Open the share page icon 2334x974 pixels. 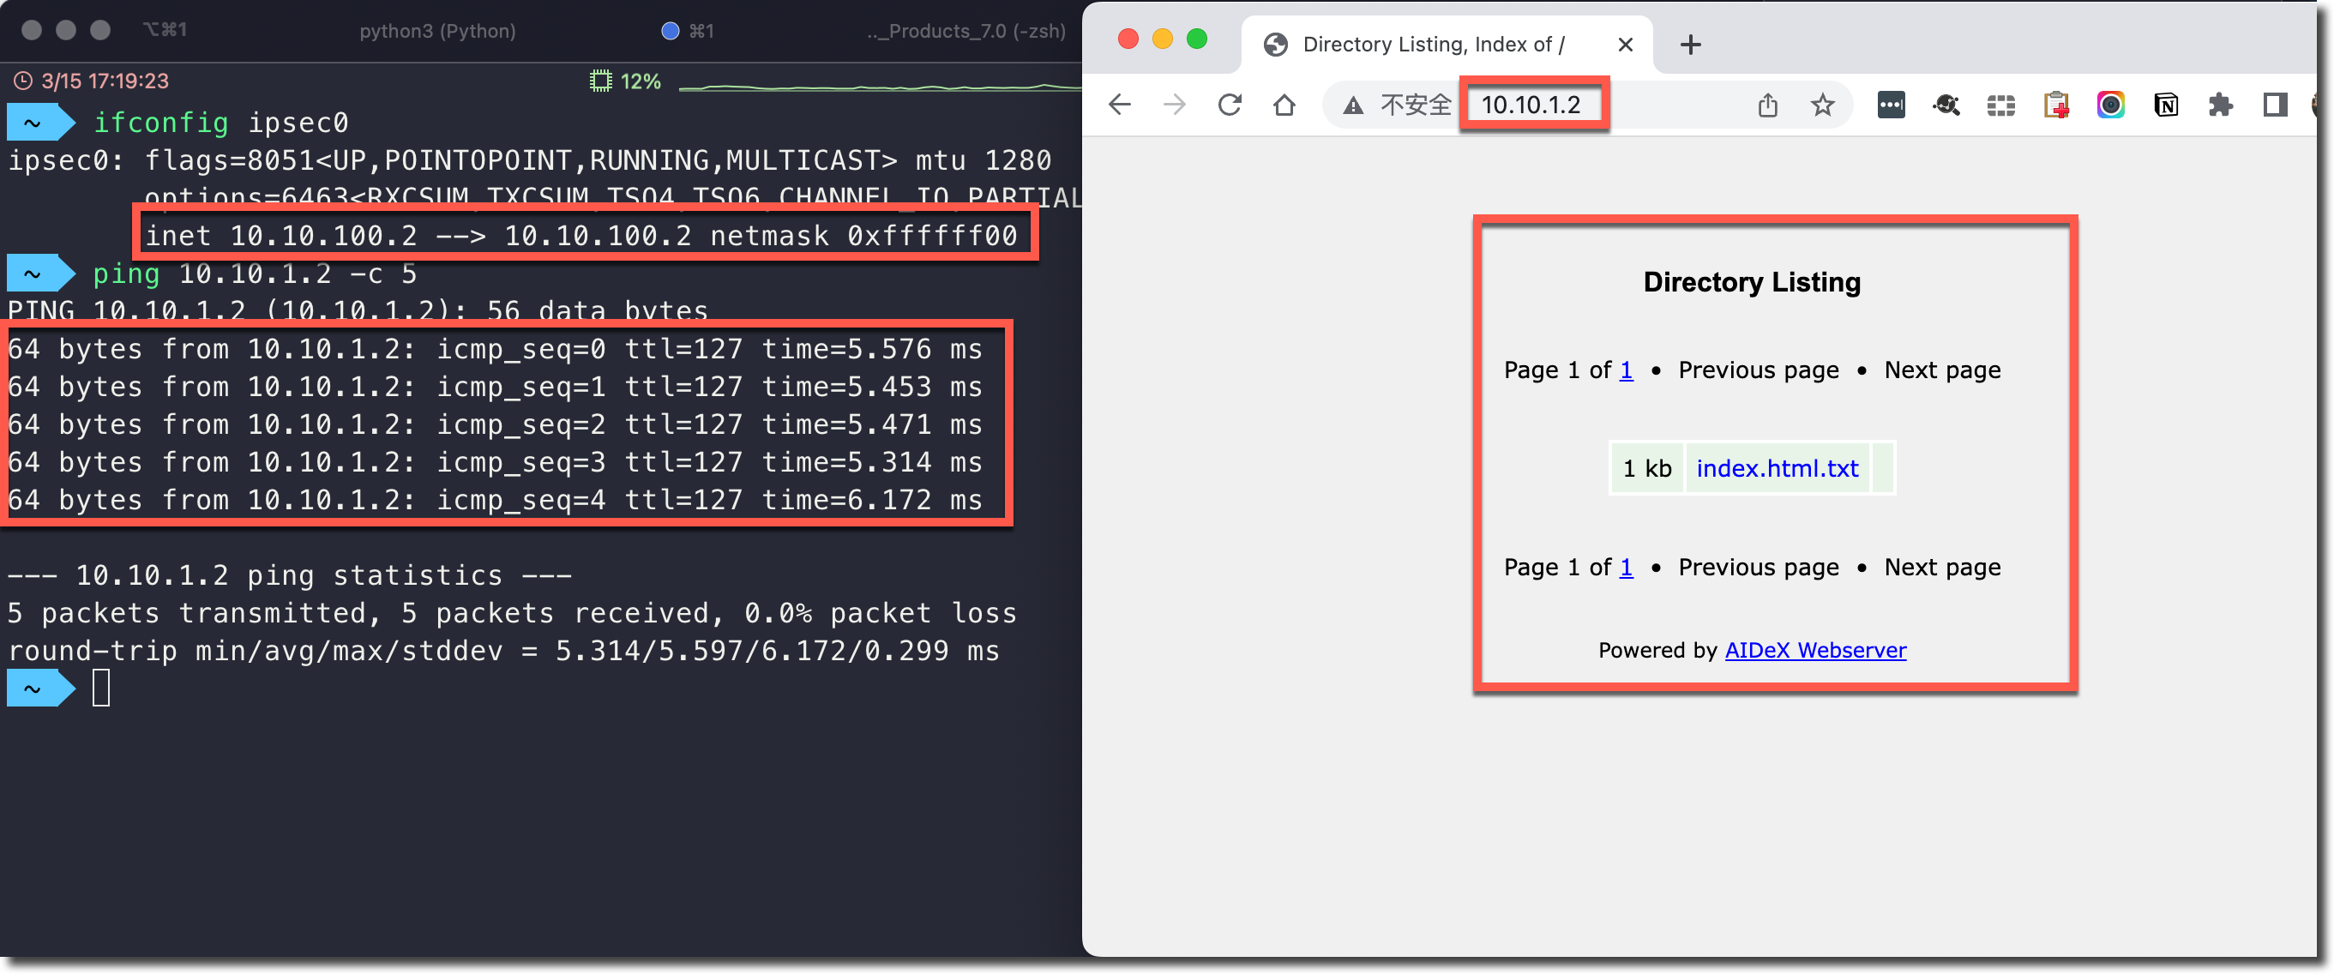click(x=1767, y=105)
